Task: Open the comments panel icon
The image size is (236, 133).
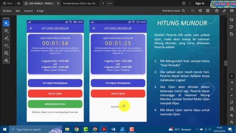Action: 232,20
